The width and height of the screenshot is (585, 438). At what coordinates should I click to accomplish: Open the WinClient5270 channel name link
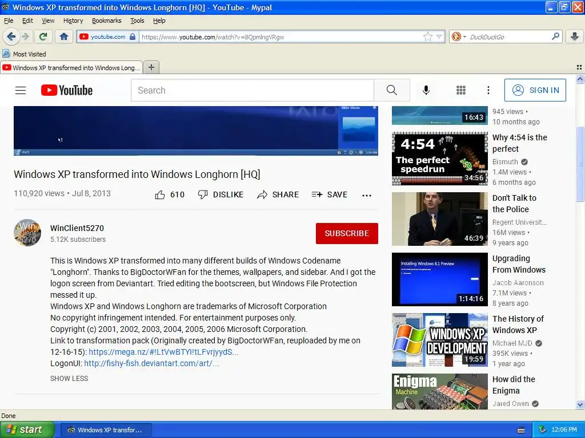point(77,228)
